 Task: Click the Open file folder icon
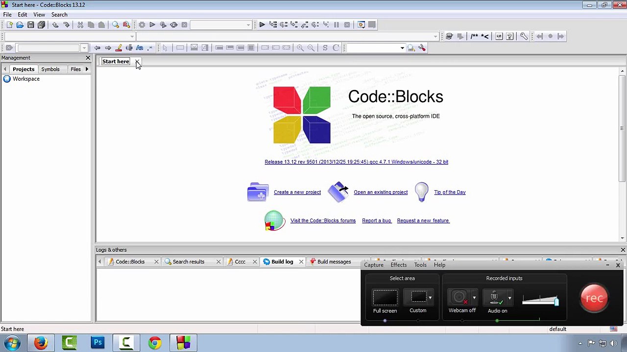20,25
